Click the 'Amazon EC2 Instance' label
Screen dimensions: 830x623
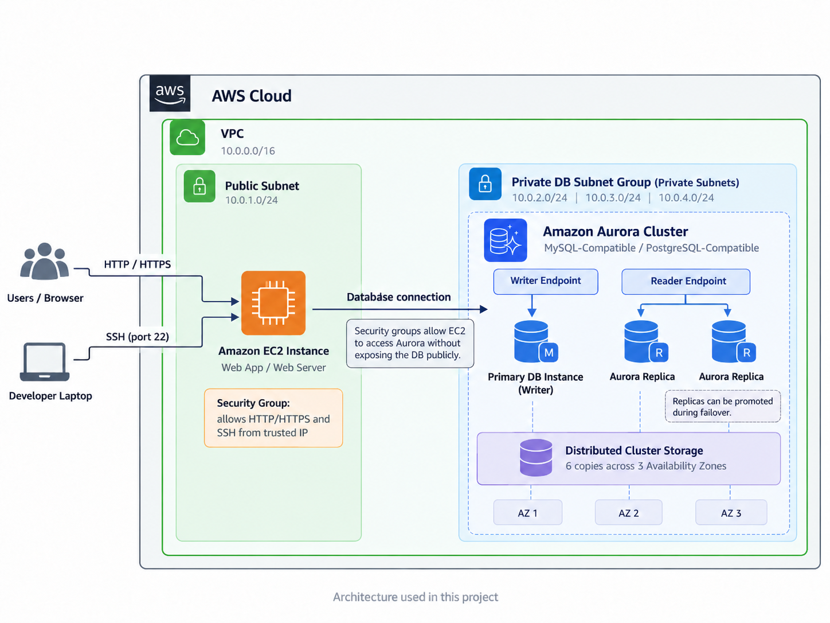pos(273,351)
